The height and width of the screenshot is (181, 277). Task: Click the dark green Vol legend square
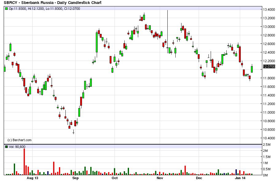click(6, 147)
